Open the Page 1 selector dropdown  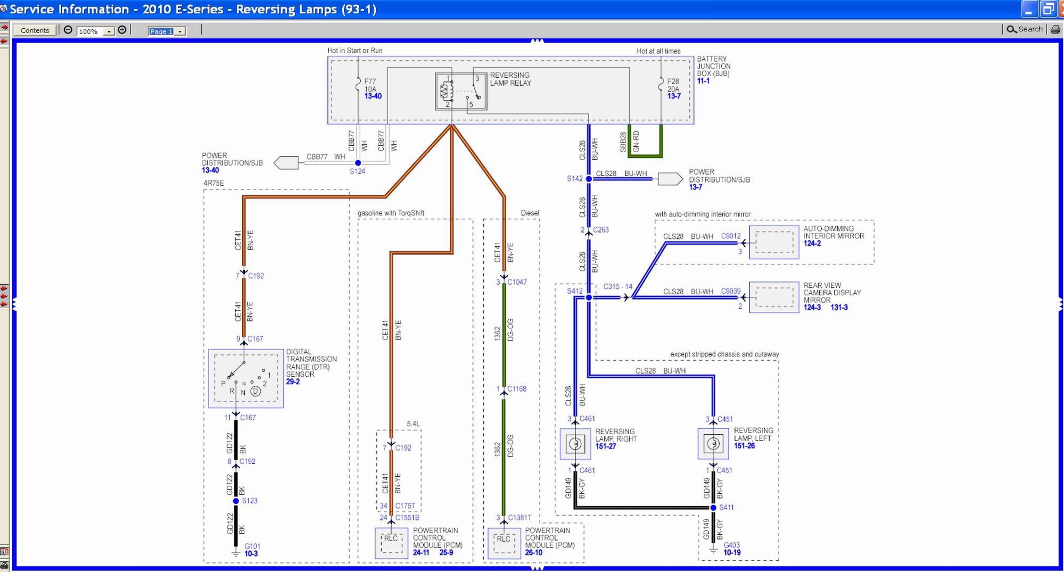(180, 31)
